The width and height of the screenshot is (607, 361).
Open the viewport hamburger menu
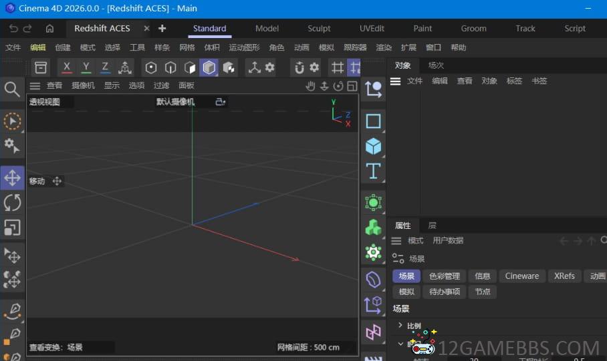click(x=35, y=85)
